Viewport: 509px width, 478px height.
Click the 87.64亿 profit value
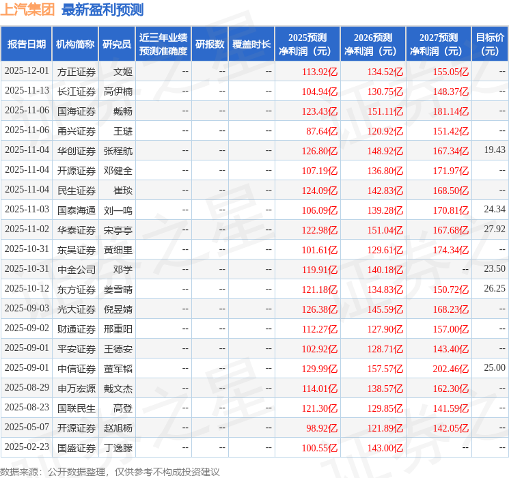click(322, 131)
